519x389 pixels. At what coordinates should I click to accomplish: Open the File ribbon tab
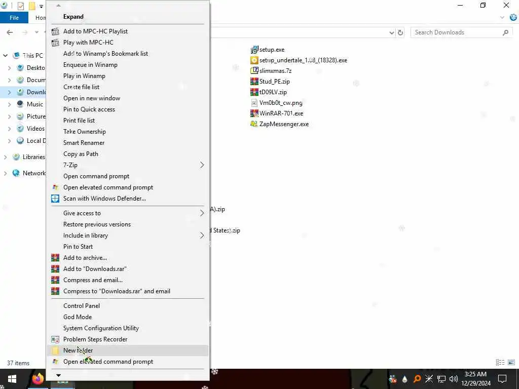(x=14, y=18)
